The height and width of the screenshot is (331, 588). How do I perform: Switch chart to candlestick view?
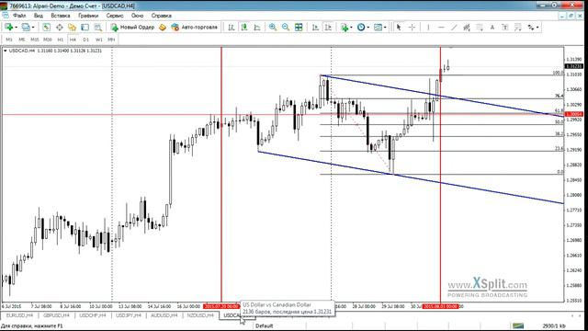tap(244, 27)
